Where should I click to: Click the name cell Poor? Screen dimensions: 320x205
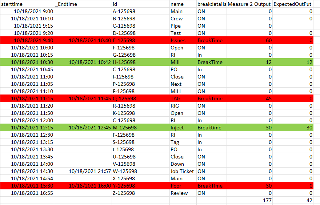click(x=183, y=186)
